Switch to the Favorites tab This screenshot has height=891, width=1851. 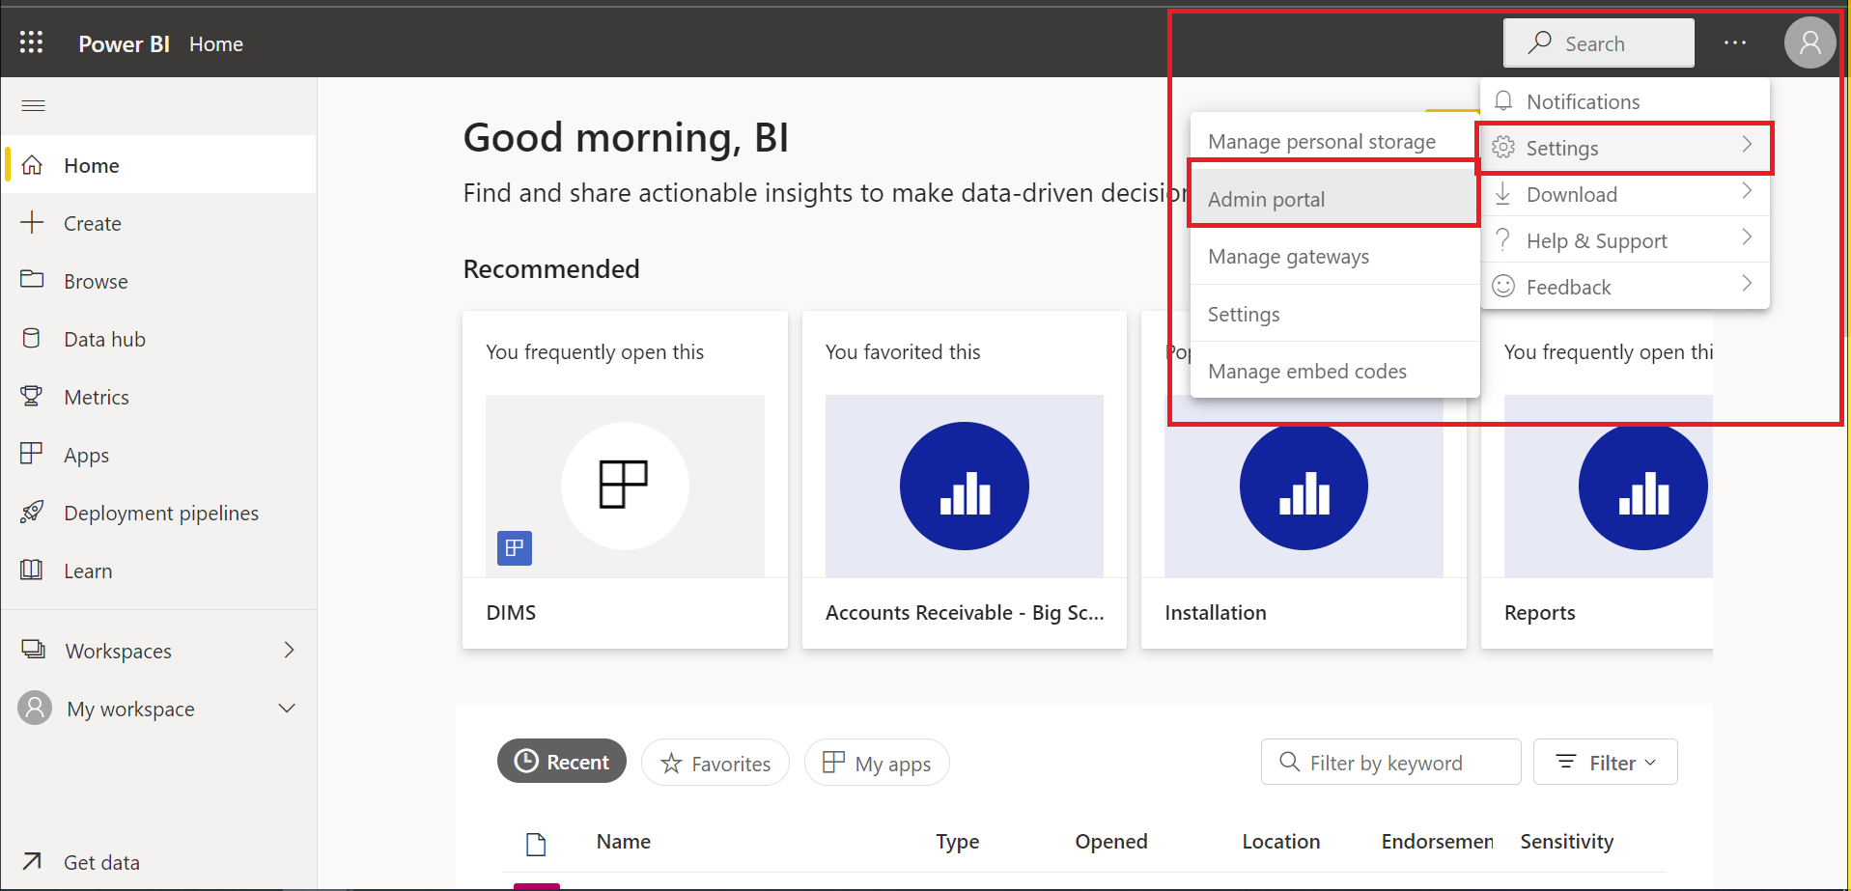point(715,763)
